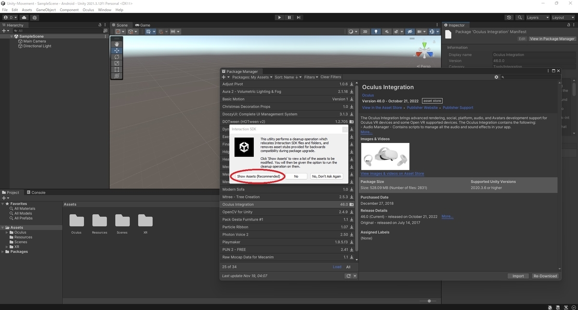This screenshot has height=310, width=578.
Task: Toggle scene audio
Action: coord(387,31)
